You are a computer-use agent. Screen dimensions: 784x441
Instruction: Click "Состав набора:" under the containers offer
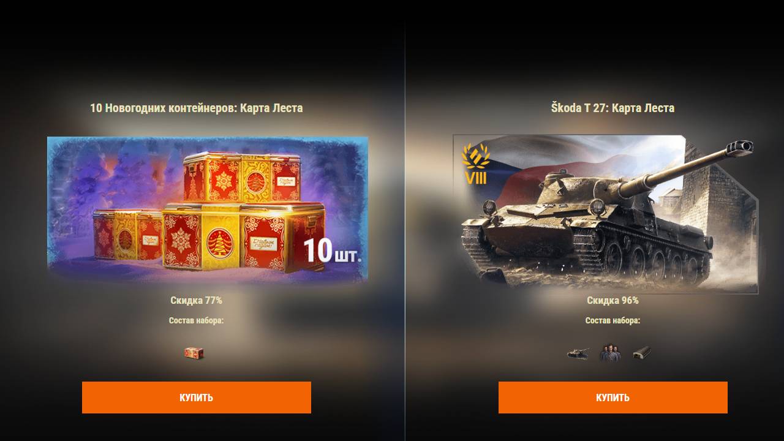[x=196, y=320]
